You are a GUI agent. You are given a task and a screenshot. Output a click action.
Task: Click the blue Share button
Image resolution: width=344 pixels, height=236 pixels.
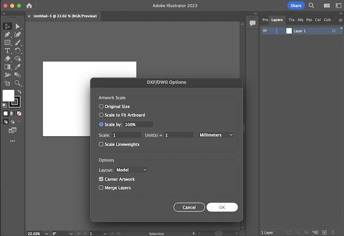click(296, 6)
